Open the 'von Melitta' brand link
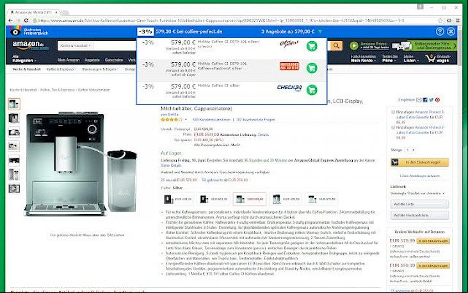The height and width of the screenshot is (293, 468). [169, 114]
